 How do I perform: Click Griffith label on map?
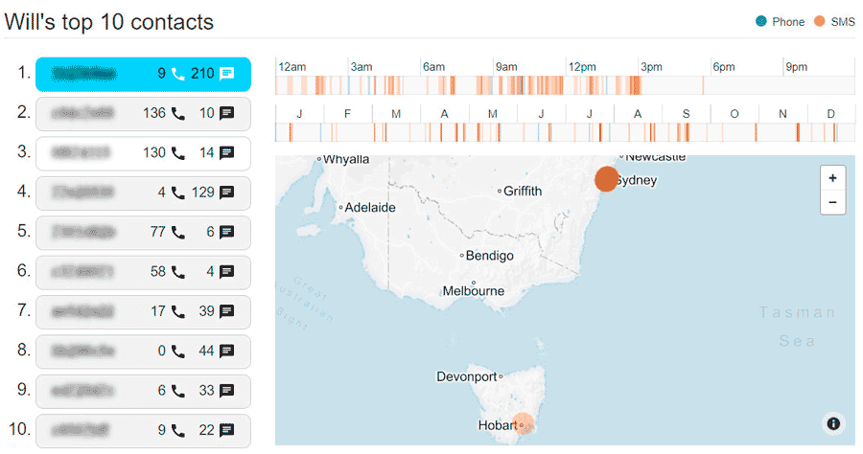click(x=523, y=192)
